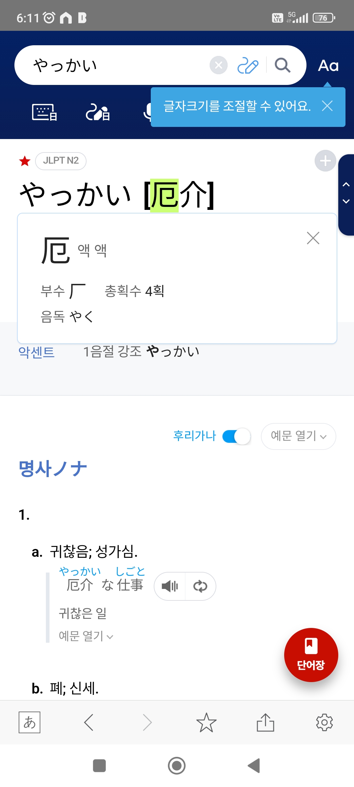Clear the search field text
The width and height of the screenshot is (354, 787).
click(x=219, y=65)
